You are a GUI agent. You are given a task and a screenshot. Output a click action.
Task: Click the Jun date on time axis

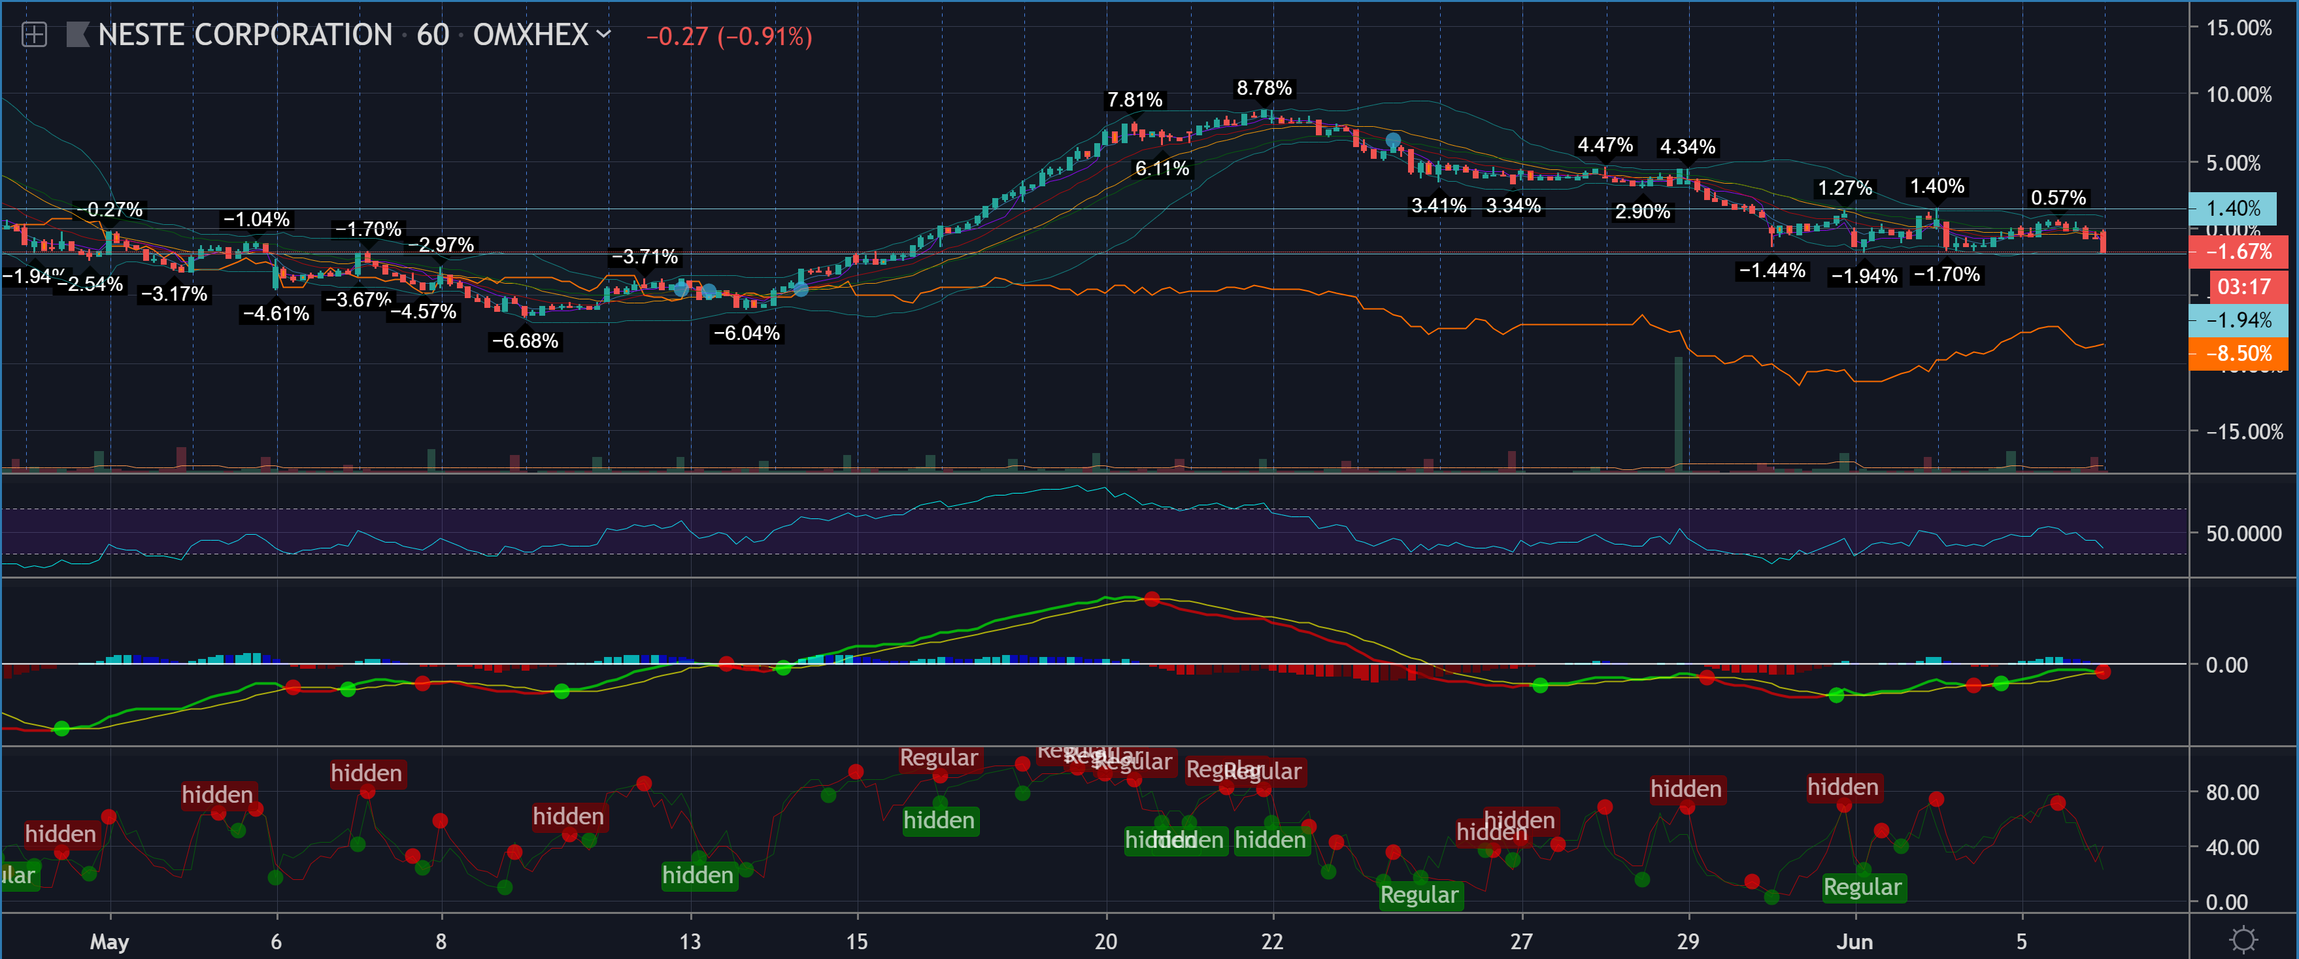click(x=1854, y=941)
